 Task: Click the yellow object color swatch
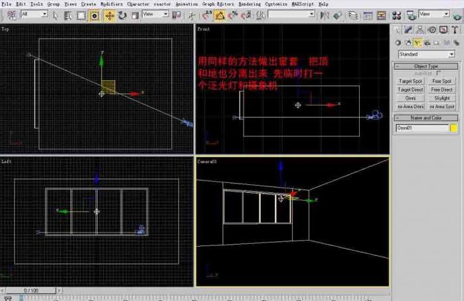tap(453, 127)
